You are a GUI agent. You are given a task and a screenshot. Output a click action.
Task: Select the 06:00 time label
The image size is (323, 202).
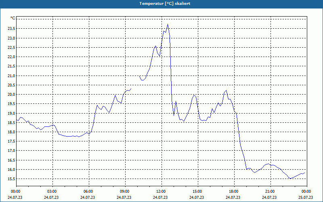click(x=89, y=191)
